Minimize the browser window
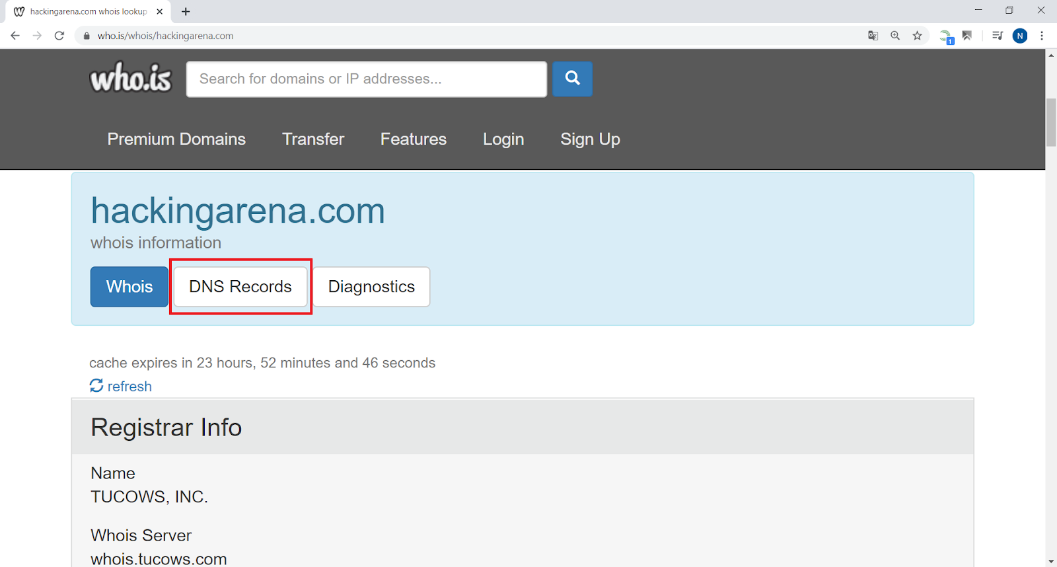 (978, 11)
